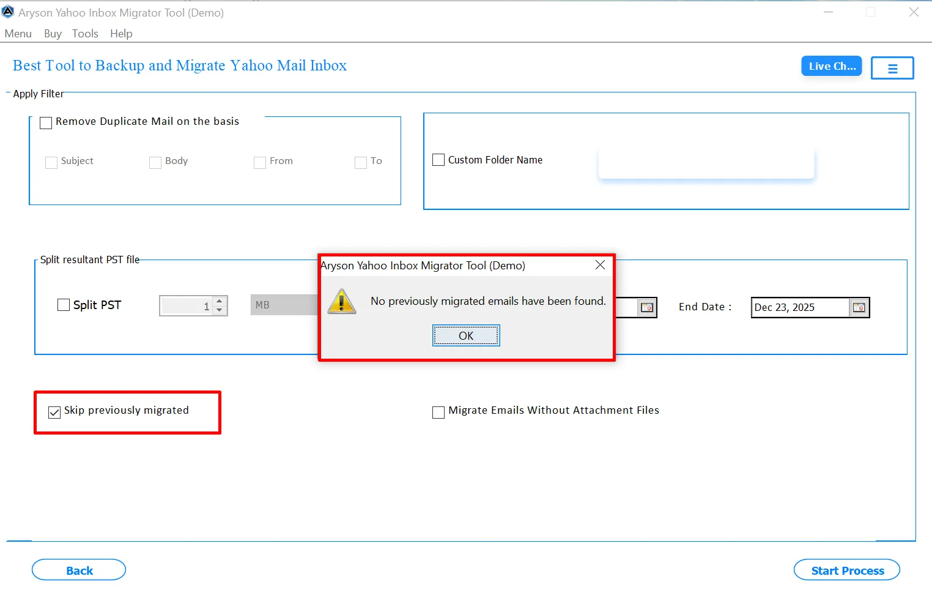
Task: Click the warning icon in dialog
Action: (x=342, y=301)
